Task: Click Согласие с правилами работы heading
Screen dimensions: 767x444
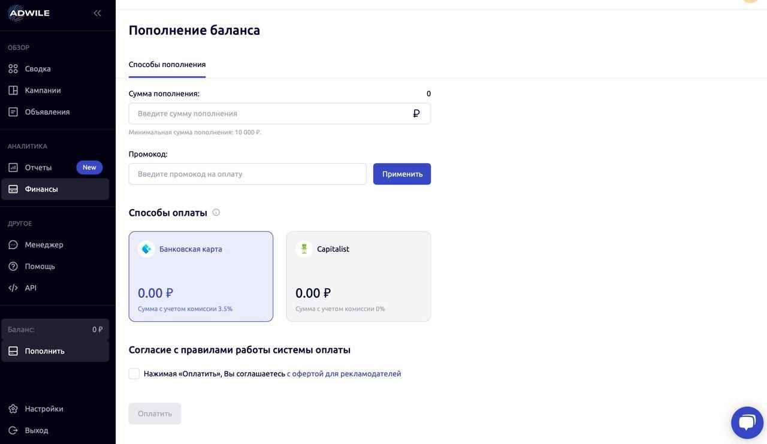Action: [x=240, y=350]
